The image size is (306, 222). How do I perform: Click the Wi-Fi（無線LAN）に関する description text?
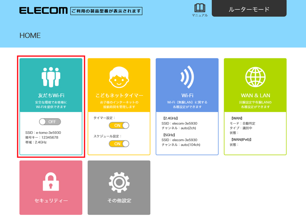[187, 102]
